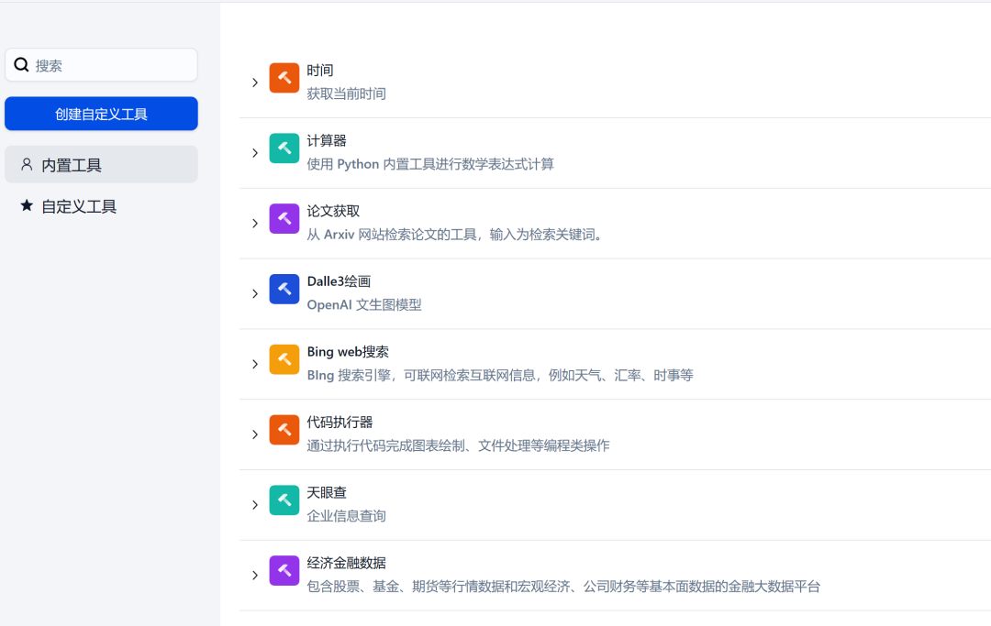Click the purple hammer icon for 论文获取

(284, 218)
